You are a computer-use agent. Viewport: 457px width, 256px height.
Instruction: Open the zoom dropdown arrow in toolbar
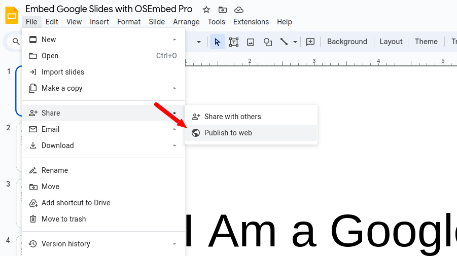pos(199,42)
